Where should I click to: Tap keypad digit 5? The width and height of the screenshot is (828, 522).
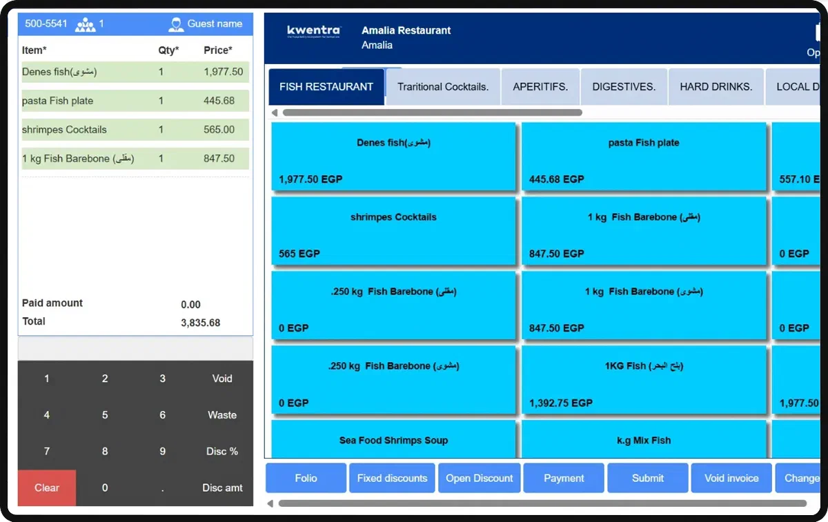click(105, 415)
